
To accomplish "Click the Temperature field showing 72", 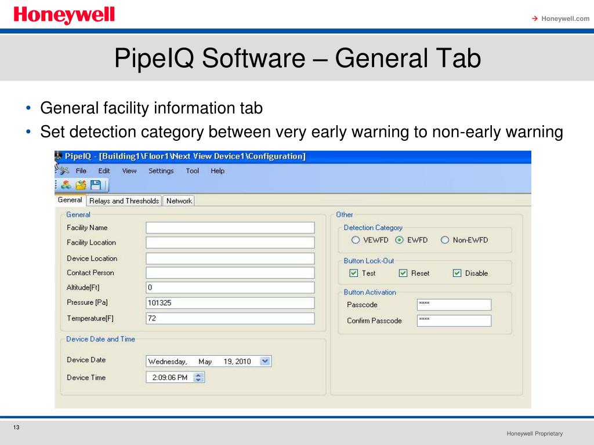I will (230, 318).
